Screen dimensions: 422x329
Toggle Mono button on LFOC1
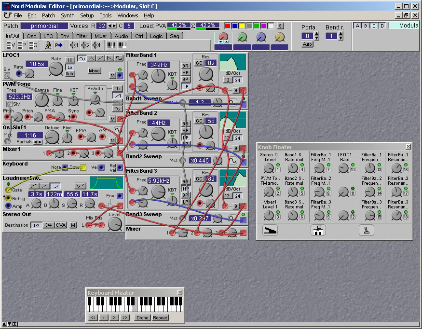pyautogui.click(x=95, y=71)
